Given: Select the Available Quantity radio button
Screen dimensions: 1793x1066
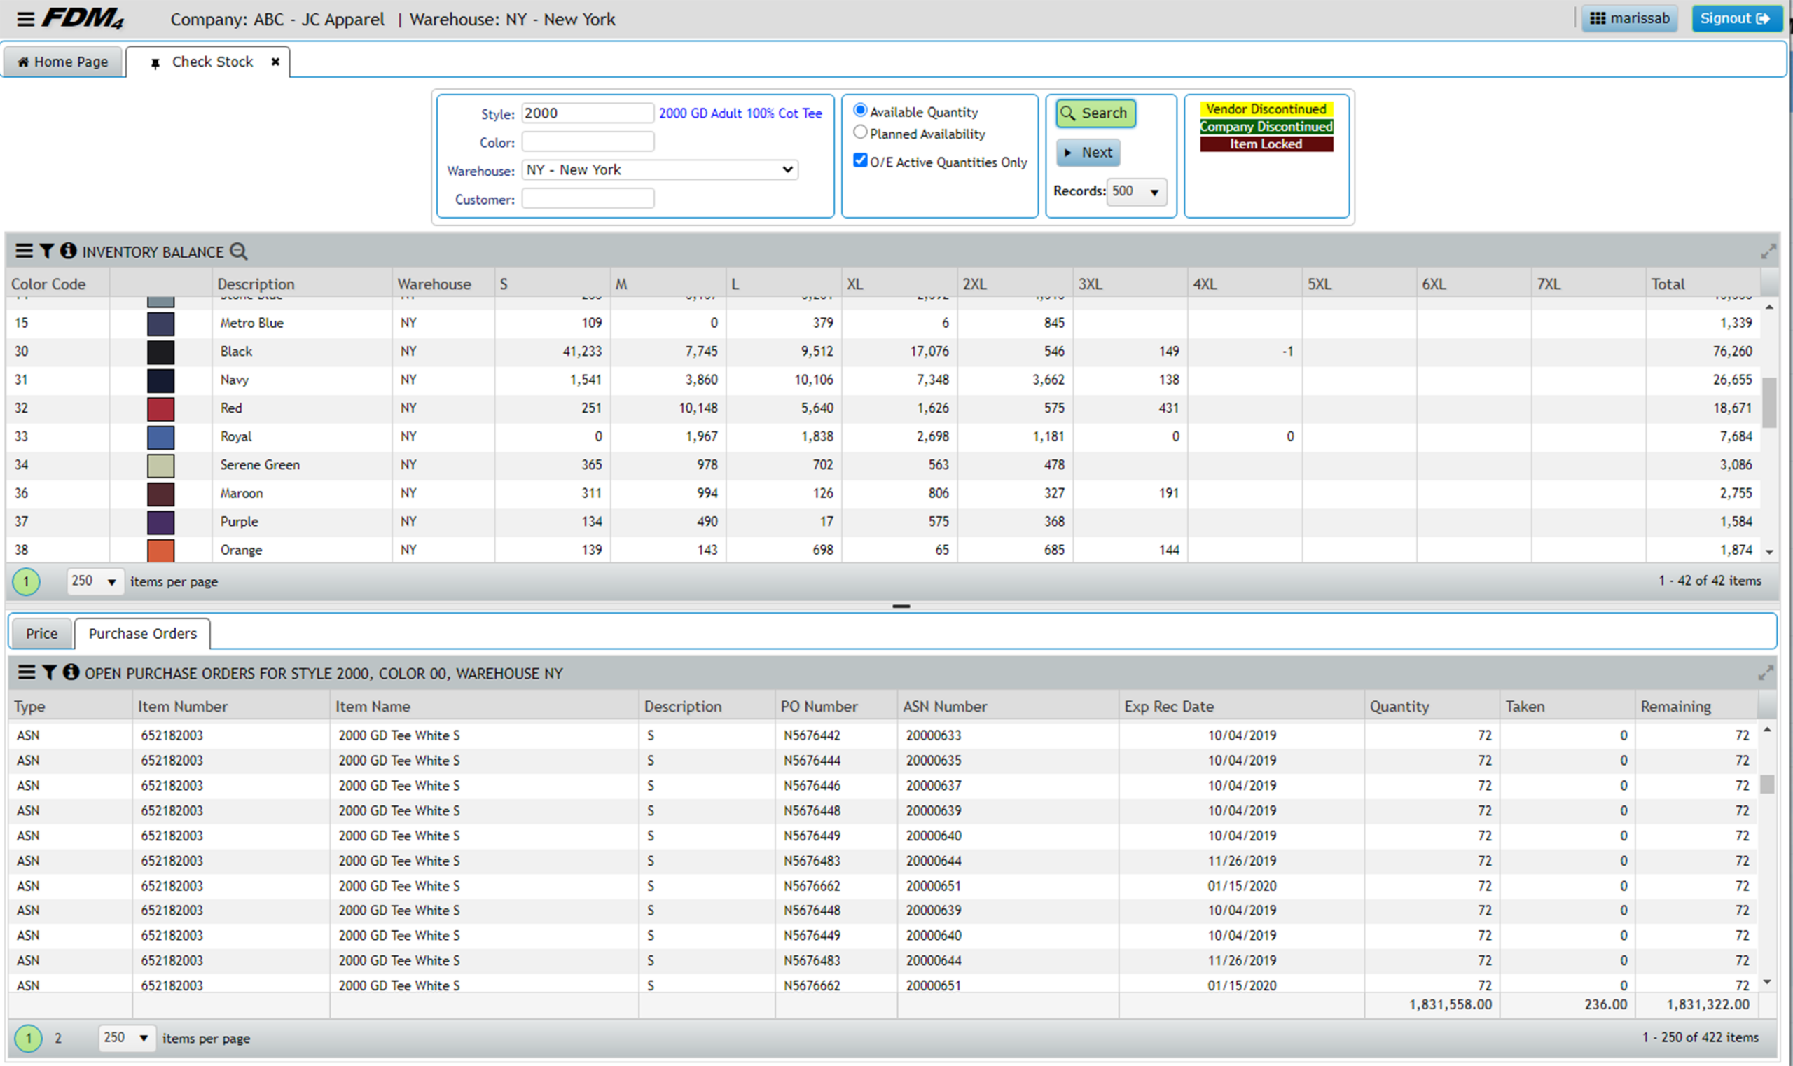Looking at the screenshot, I should click(860, 110).
